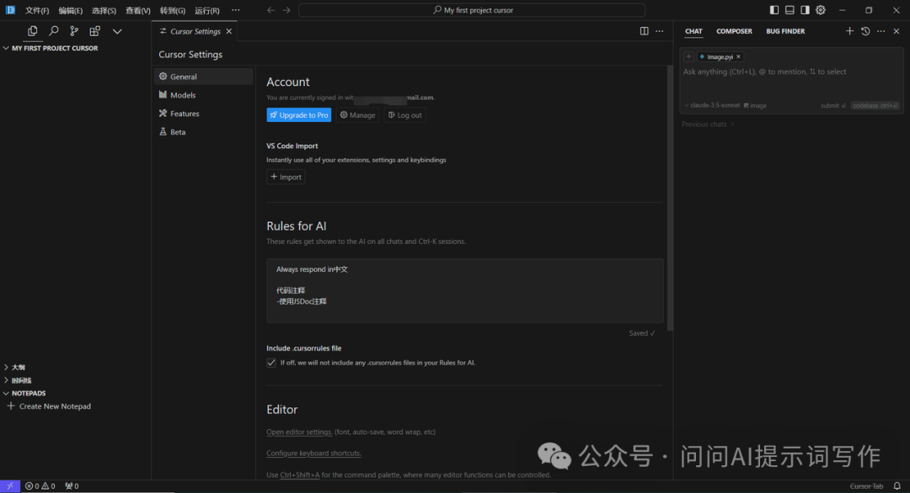This screenshot has width=910, height=493.
Task: Start a new chat with plus icon
Action: click(849, 31)
